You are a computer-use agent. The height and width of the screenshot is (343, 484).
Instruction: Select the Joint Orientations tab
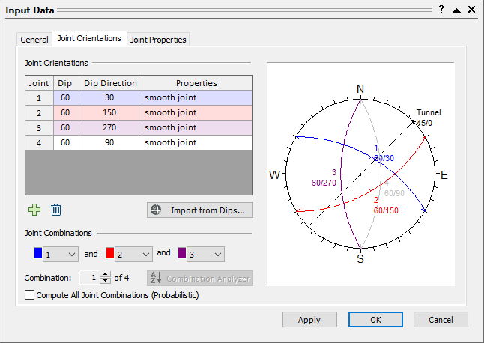point(89,38)
